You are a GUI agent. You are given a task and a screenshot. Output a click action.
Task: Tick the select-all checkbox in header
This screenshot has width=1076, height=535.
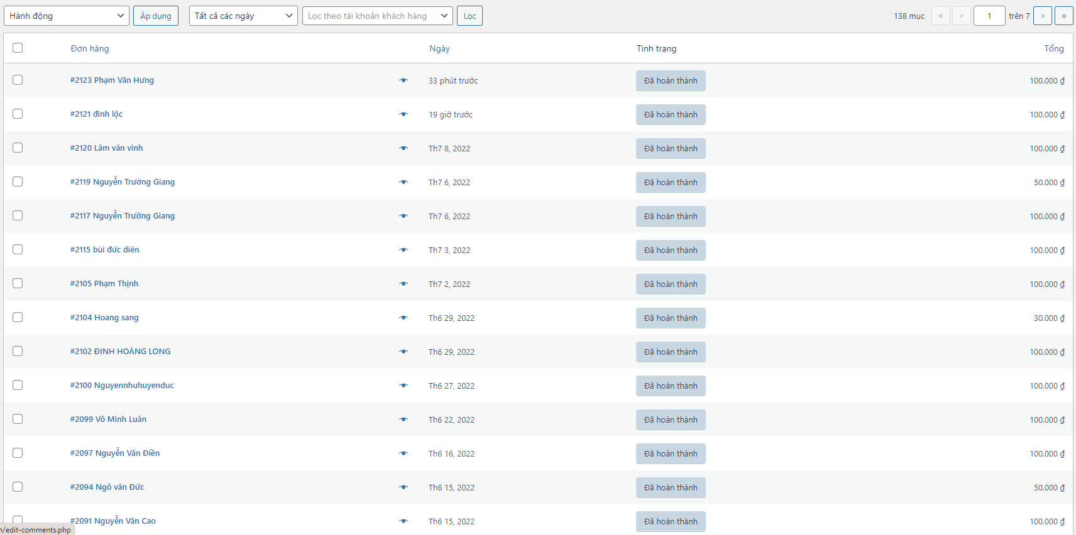click(18, 48)
